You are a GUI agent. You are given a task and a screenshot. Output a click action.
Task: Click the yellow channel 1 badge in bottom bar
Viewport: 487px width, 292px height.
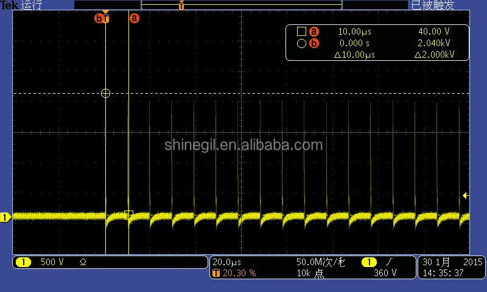coord(23,262)
